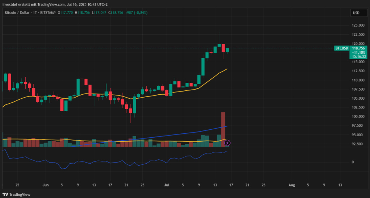
Task: Click the 125.000 price axis label
Action: tap(356, 25)
